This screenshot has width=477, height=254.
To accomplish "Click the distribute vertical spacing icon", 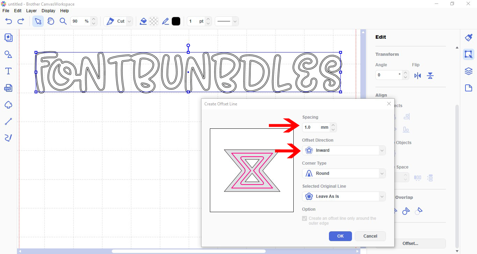I will coord(430,178).
